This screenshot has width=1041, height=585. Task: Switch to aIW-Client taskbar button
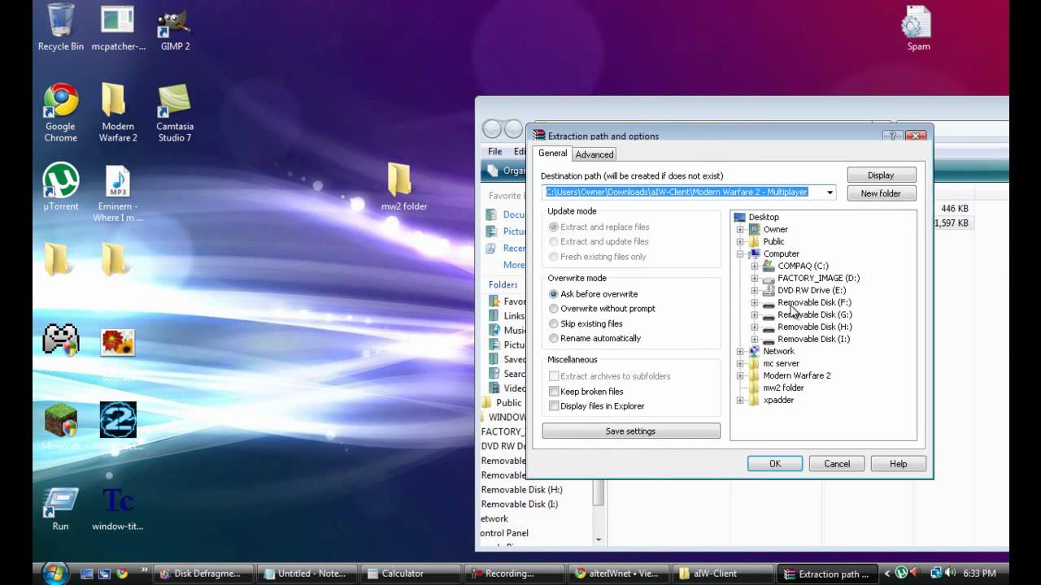click(722, 574)
